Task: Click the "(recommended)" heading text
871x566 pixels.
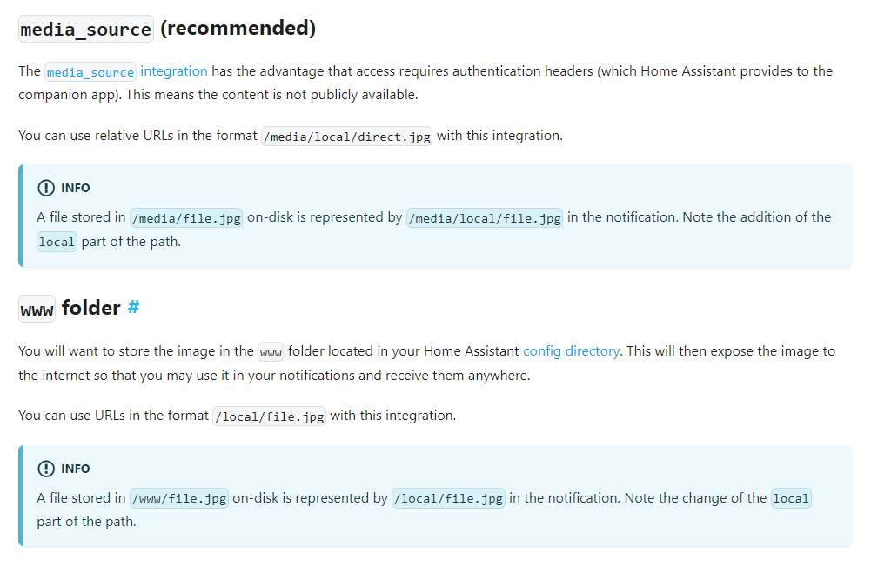Action: pyautogui.click(x=238, y=28)
